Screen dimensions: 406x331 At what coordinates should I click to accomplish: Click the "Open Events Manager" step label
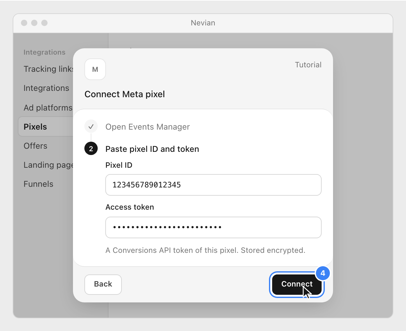pyautogui.click(x=147, y=127)
